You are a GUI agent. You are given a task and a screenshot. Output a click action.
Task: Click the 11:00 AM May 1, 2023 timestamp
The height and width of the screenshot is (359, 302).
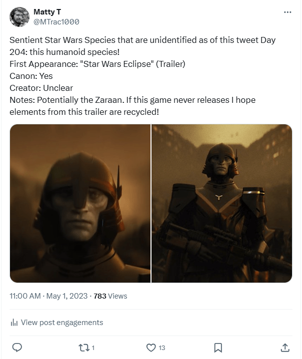coord(49,296)
